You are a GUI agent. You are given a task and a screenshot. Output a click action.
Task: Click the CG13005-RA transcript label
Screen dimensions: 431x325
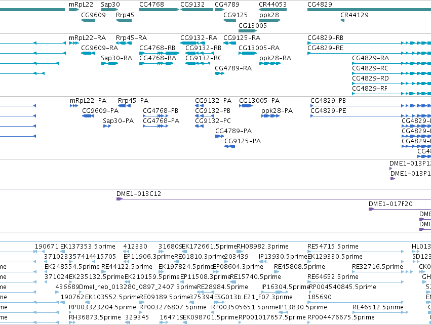pos(259,48)
